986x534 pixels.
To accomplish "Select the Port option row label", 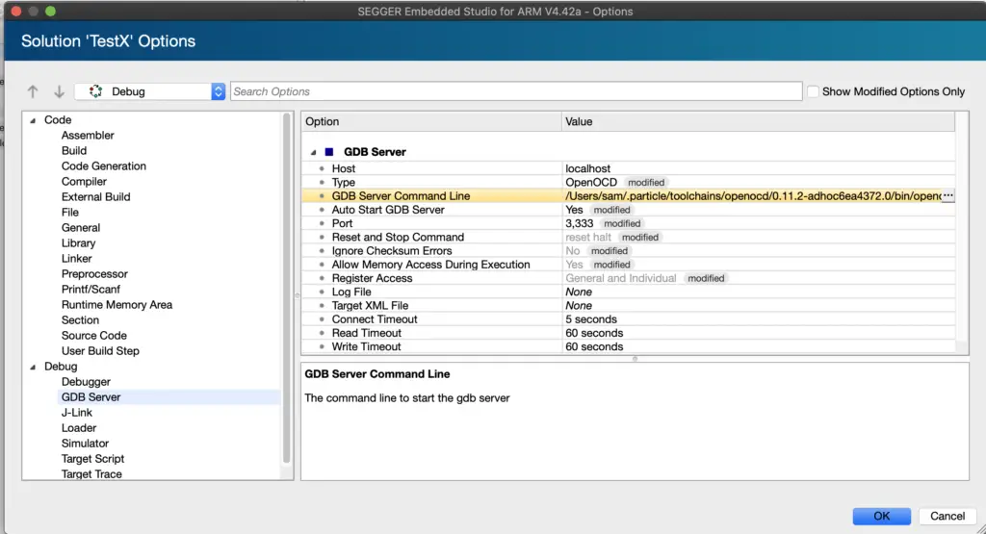I will point(342,223).
